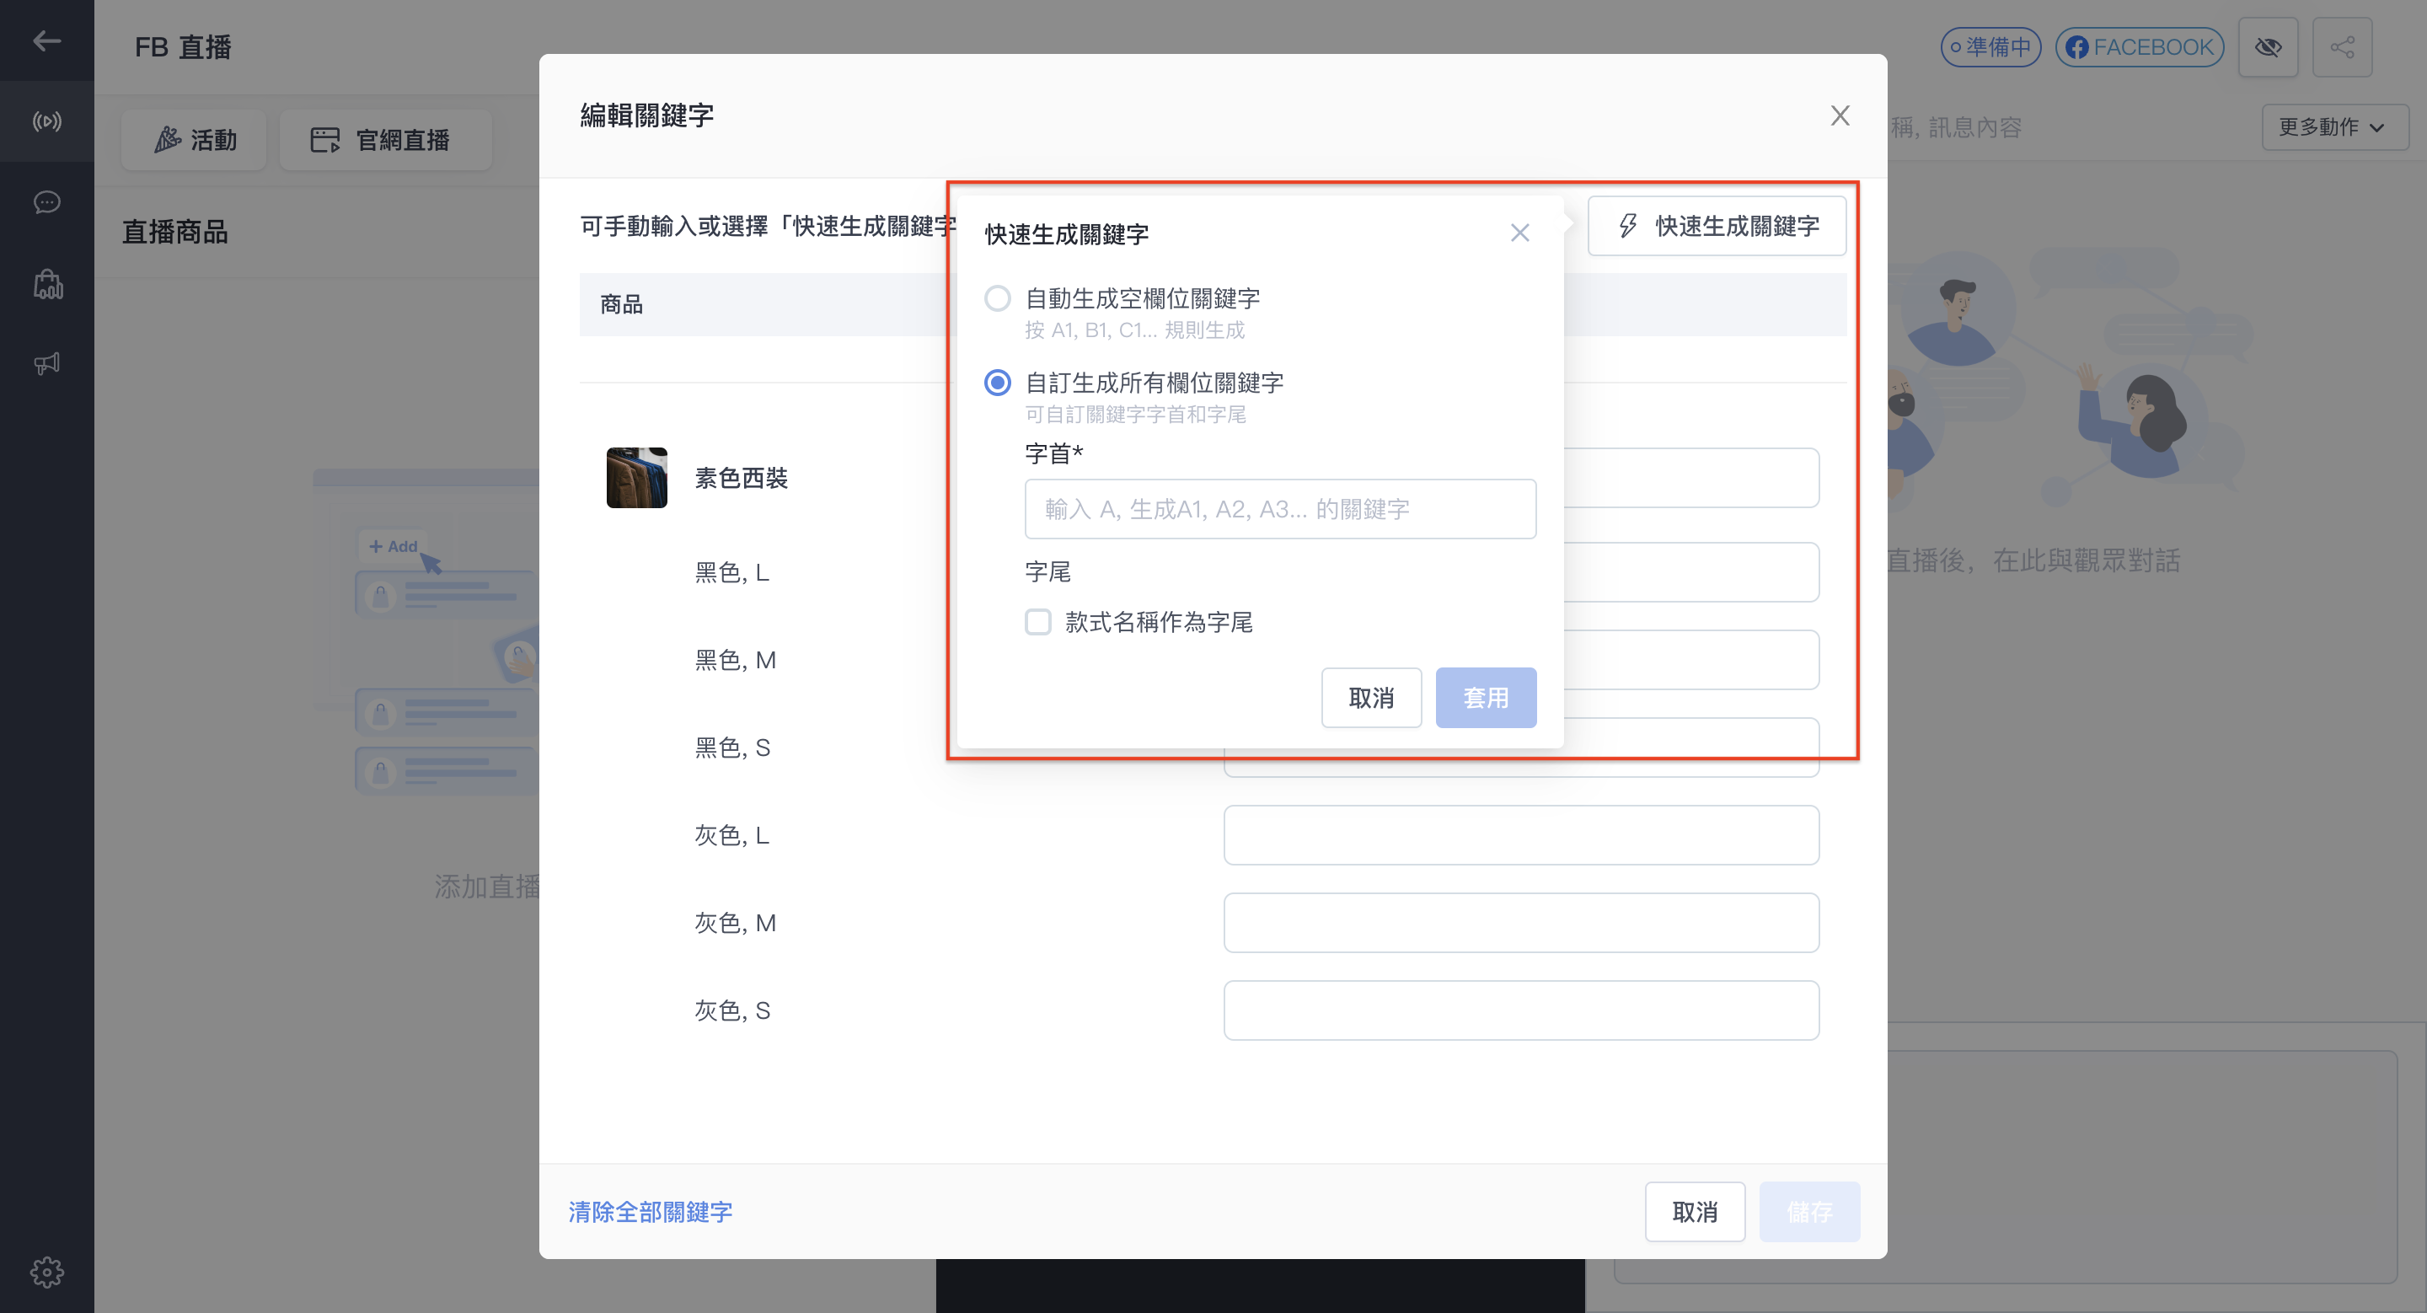Open the megaphone promotions sidebar icon
This screenshot has height=1313, width=2427.
pos(46,363)
